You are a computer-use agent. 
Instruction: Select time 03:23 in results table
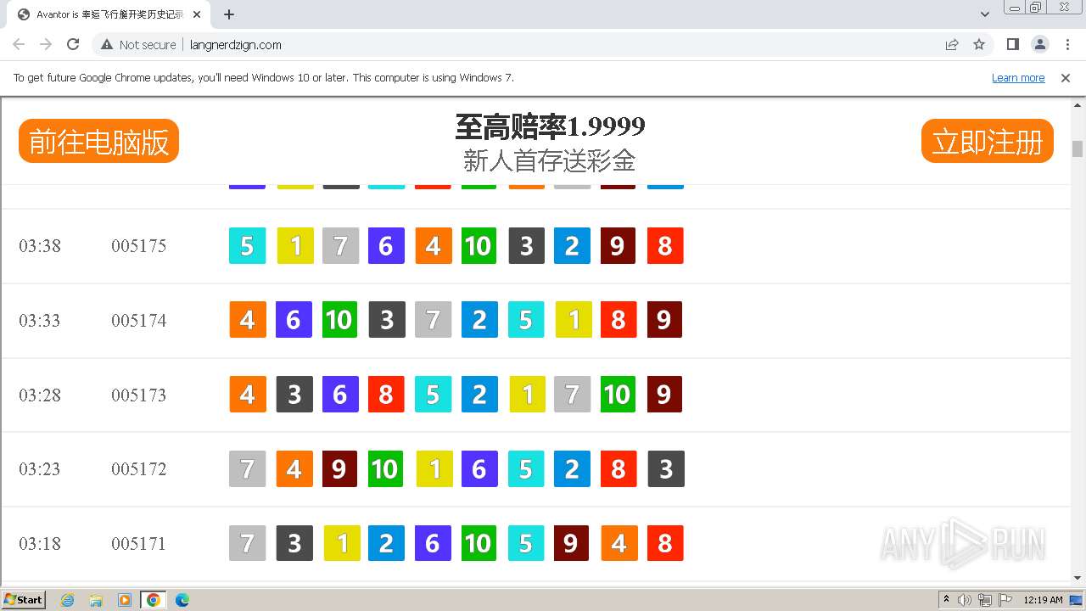click(x=40, y=469)
